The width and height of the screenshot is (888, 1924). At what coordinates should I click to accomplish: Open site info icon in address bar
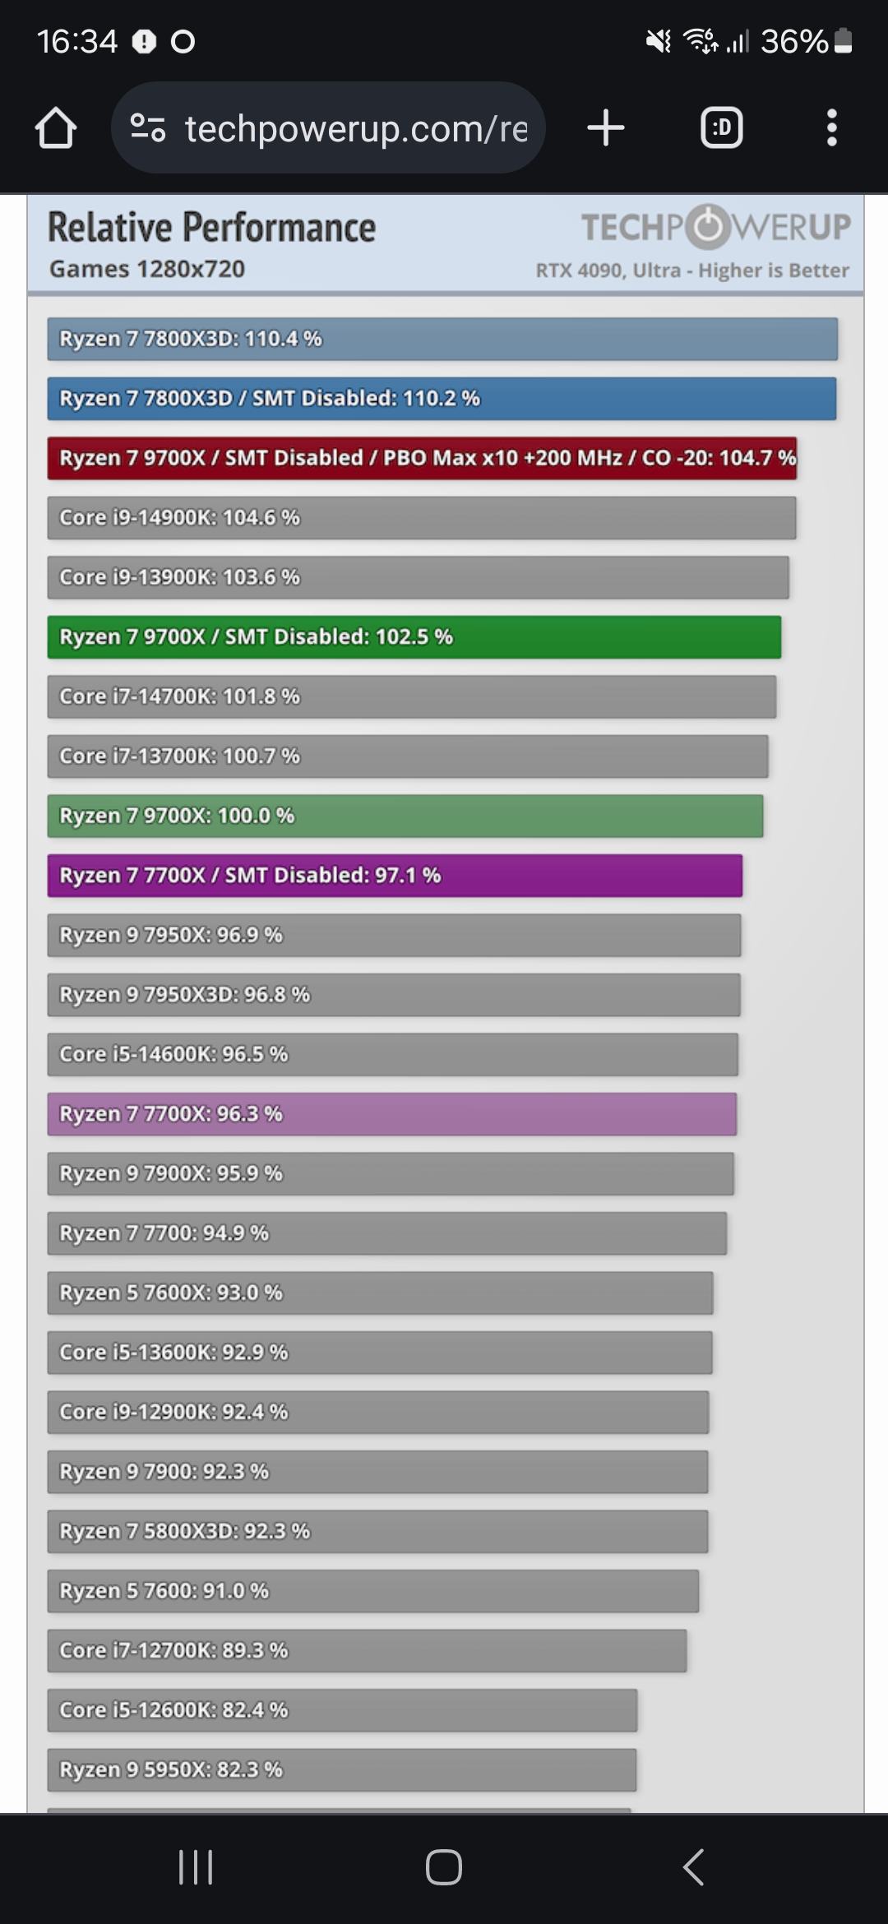148,128
